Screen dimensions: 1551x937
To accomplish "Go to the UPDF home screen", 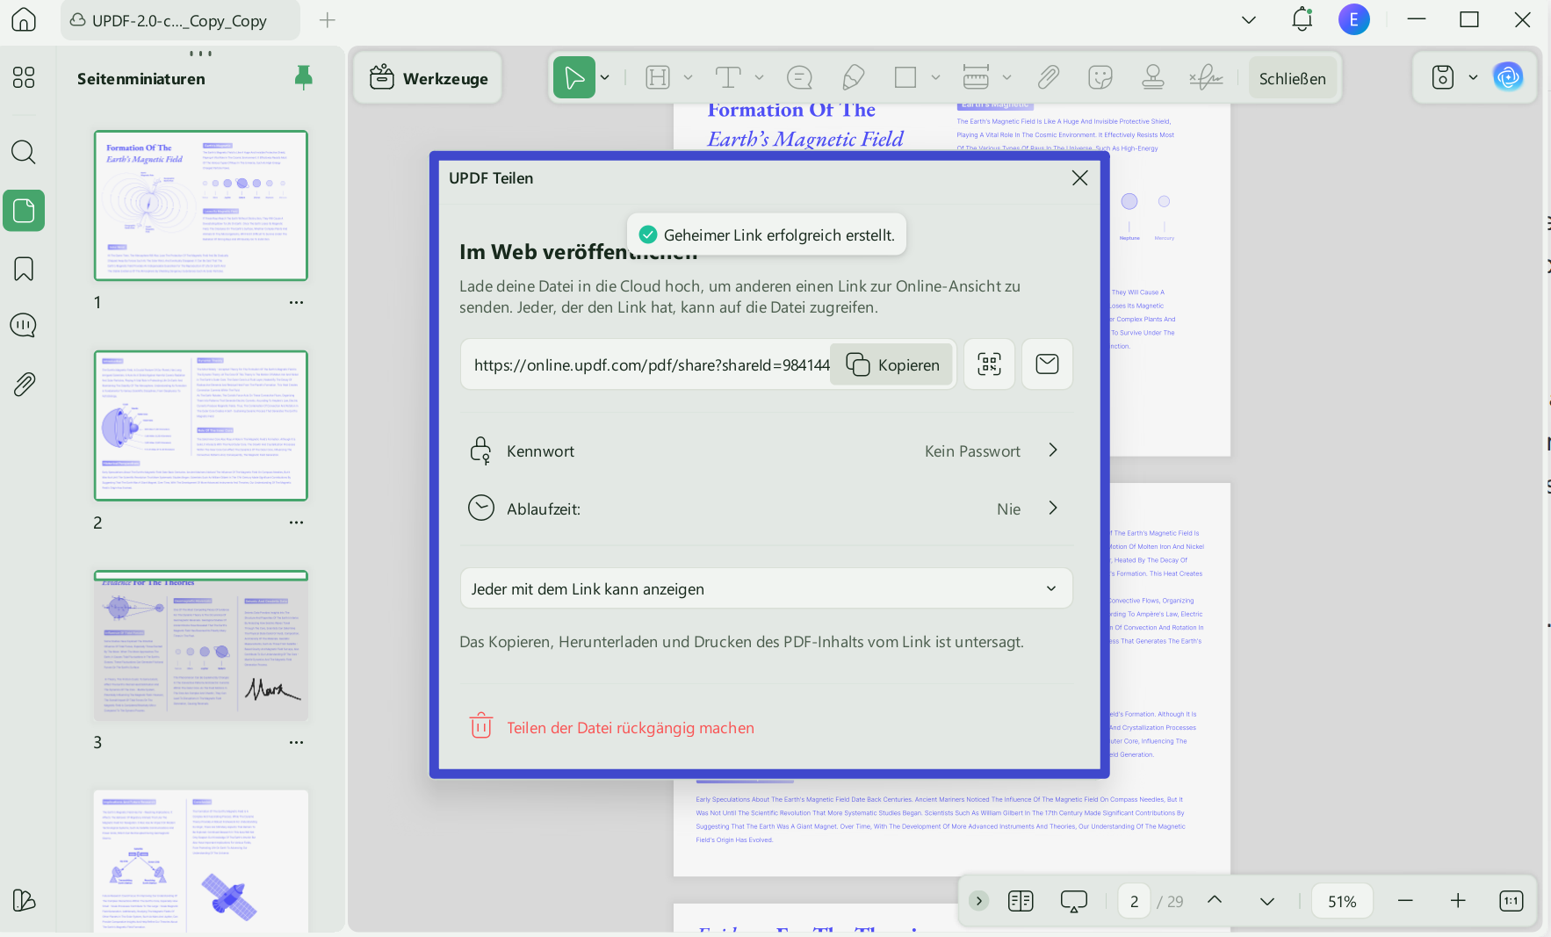I will click(24, 19).
